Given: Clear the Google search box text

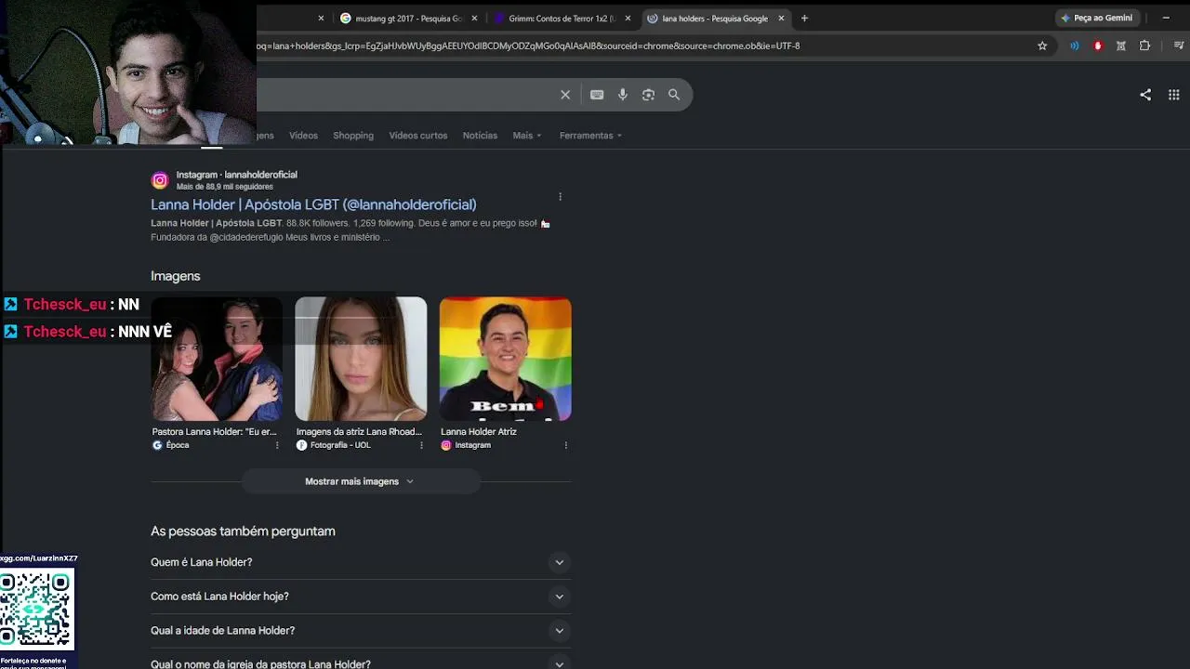Looking at the screenshot, I should click(565, 95).
